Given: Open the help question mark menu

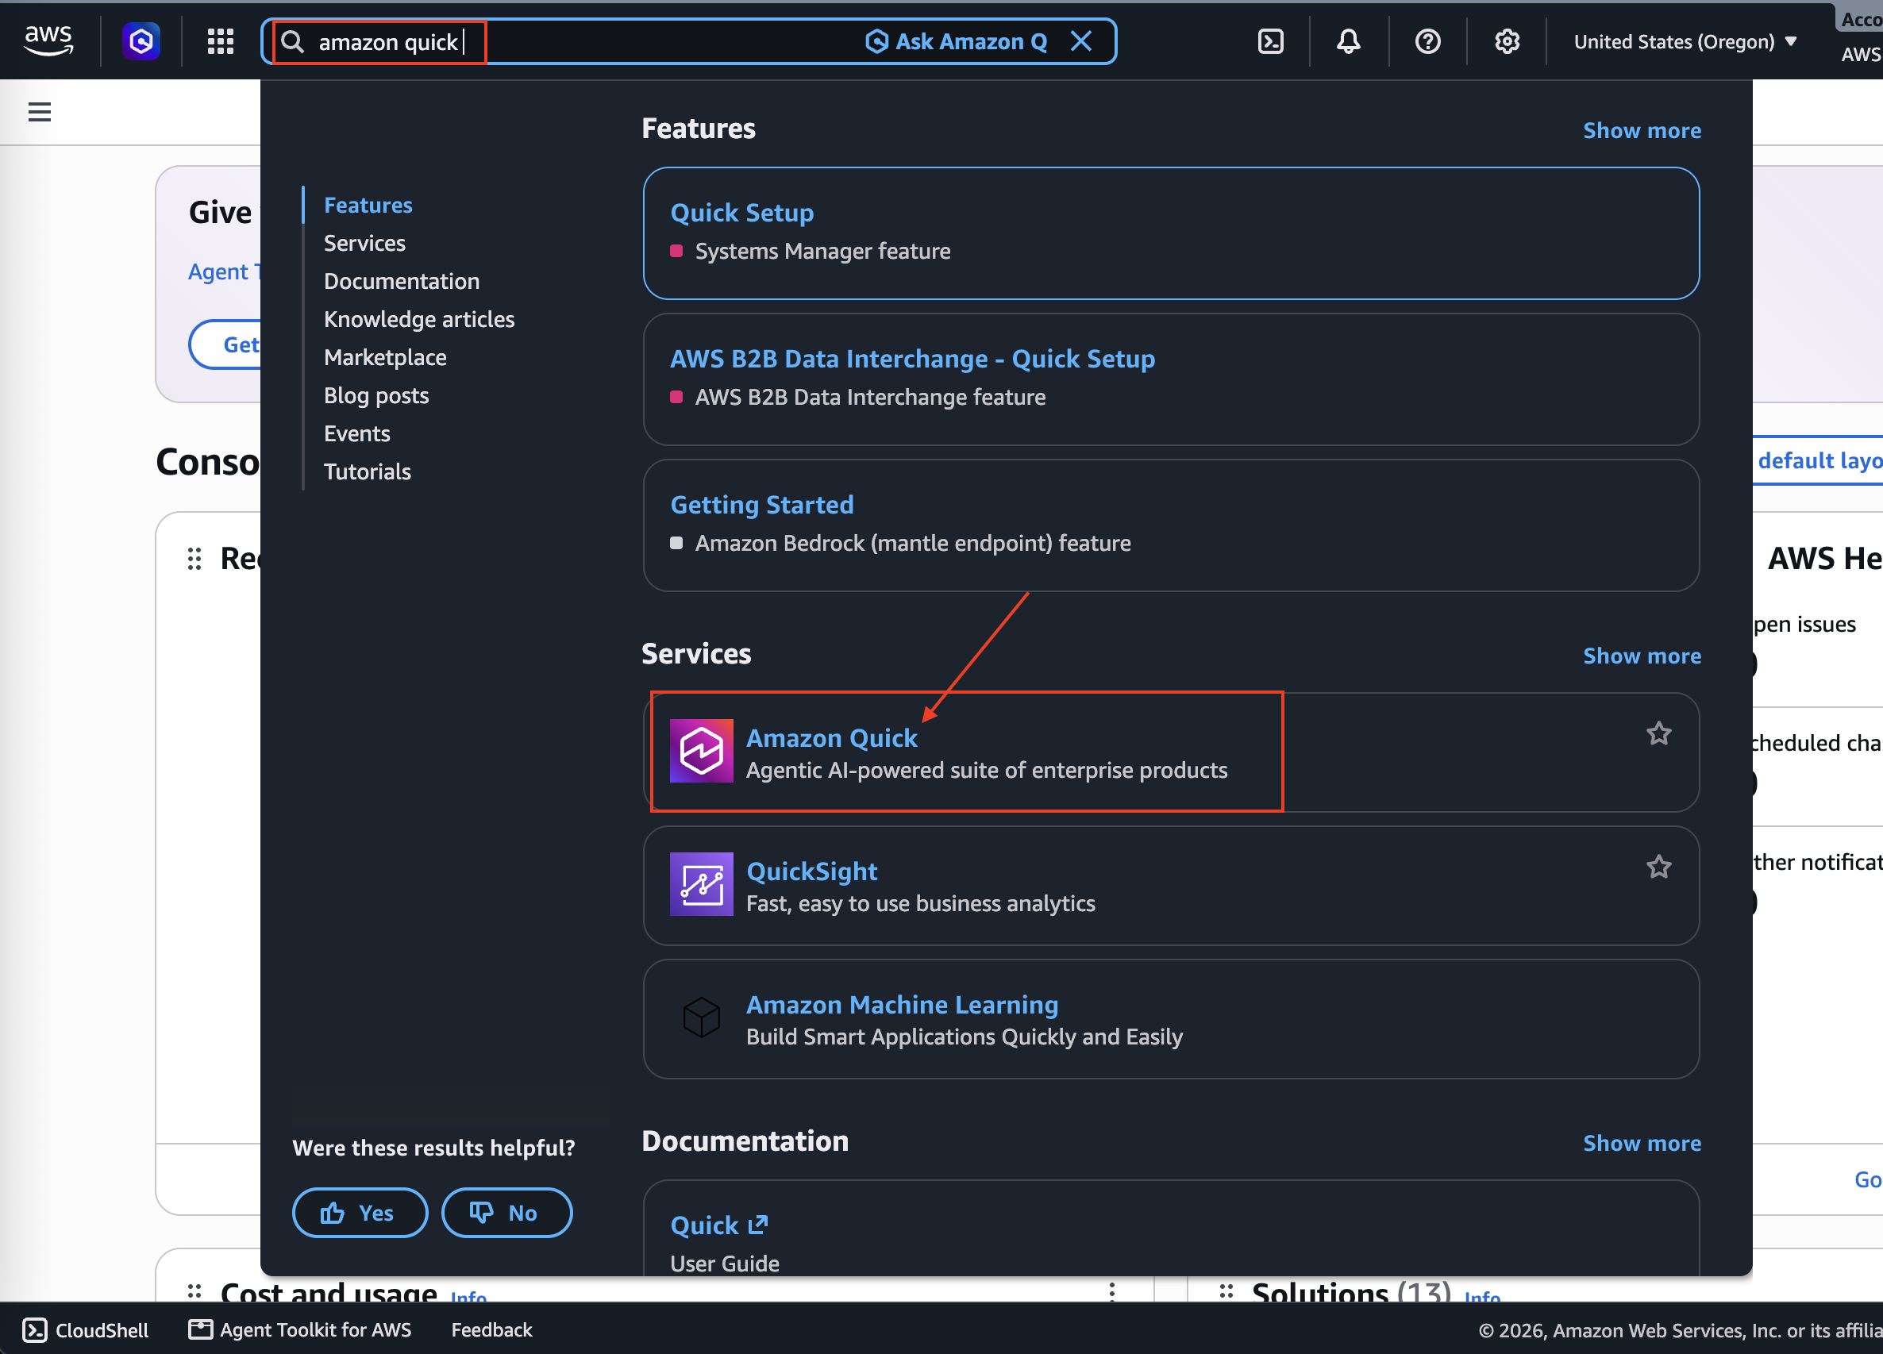Looking at the screenshot, I should coord(1427,41).
